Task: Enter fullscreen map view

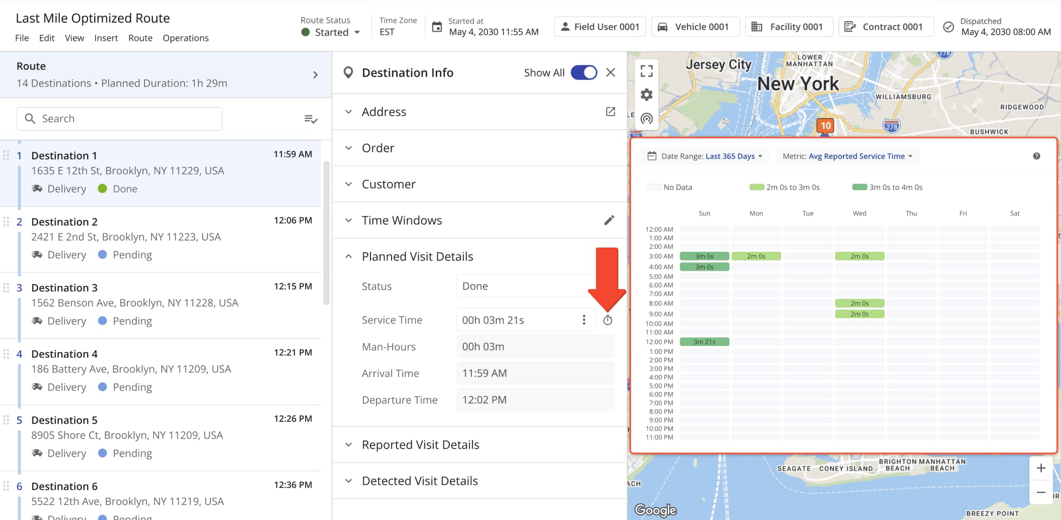Action: coord(646,71)
